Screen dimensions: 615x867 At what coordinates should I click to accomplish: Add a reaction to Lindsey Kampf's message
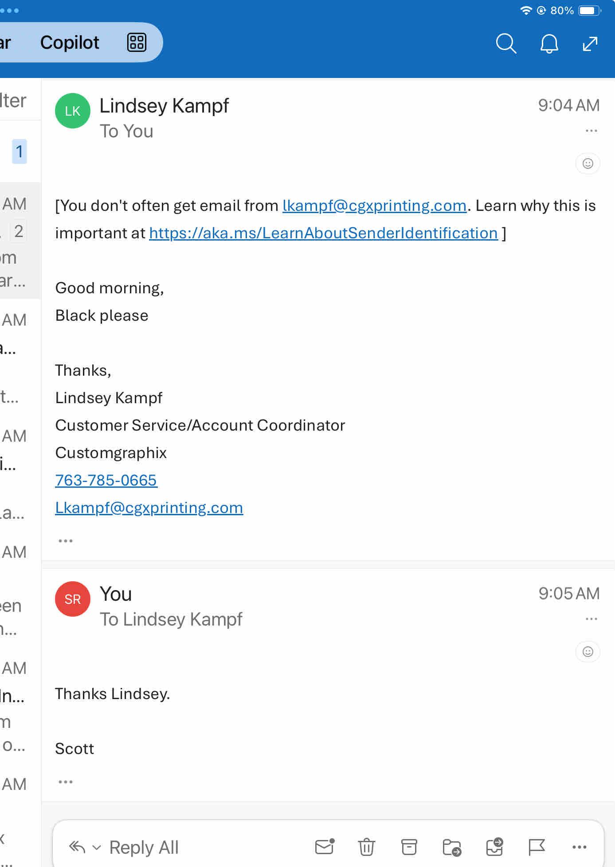tap(588, 163)
